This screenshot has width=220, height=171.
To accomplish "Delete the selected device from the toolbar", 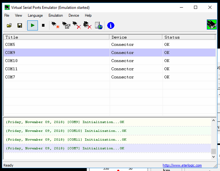I will pos(77,25).
